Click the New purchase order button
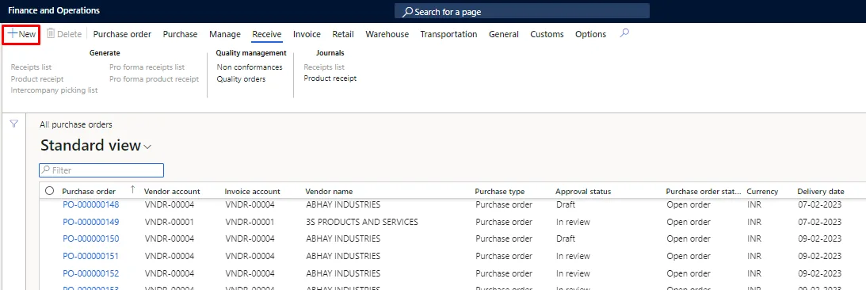866x290 pixels. [21, 34]
